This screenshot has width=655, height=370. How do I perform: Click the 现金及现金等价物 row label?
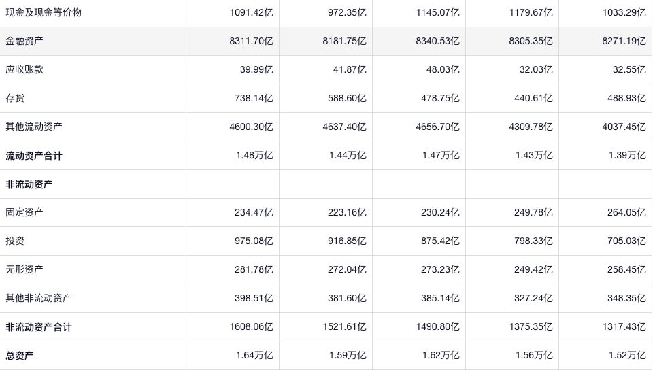[x=44, y=12]
